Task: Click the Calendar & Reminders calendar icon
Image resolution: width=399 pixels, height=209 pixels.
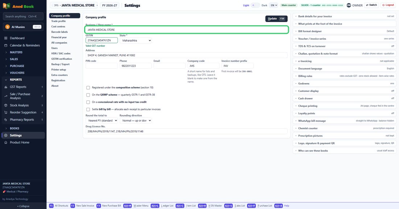Action: click(x=6, y=46)
